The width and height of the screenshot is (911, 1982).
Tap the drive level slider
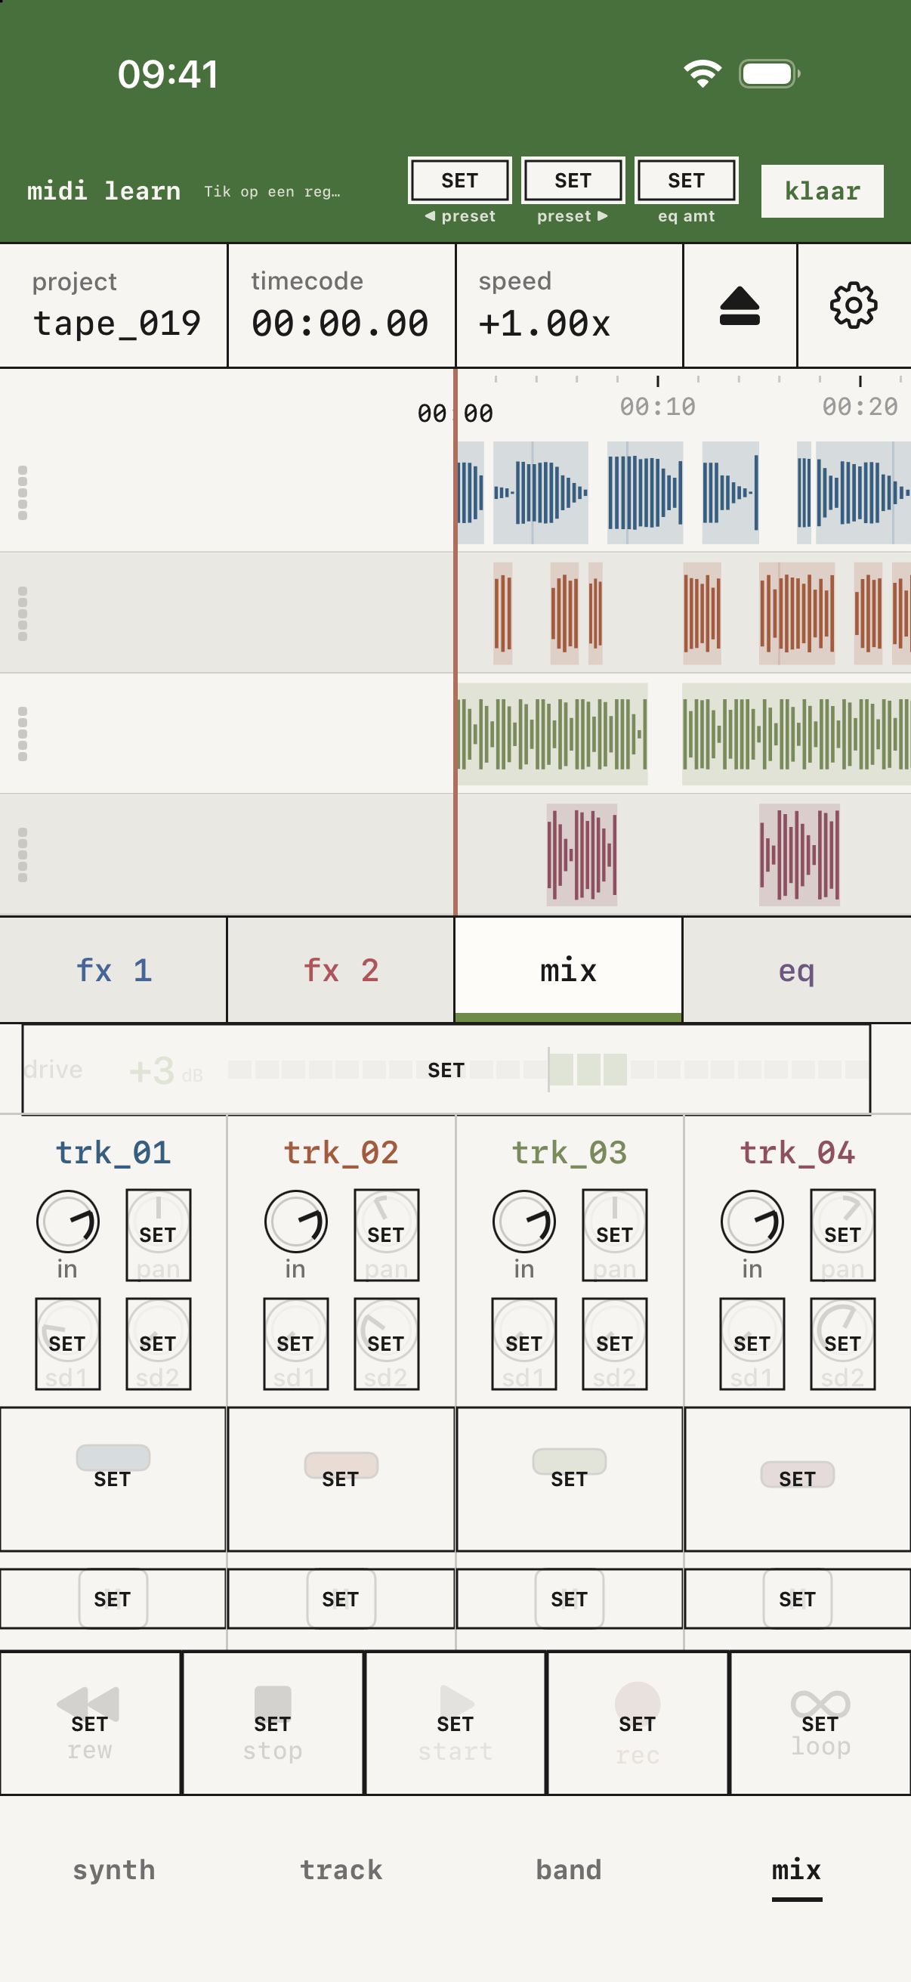[446, 1070]
